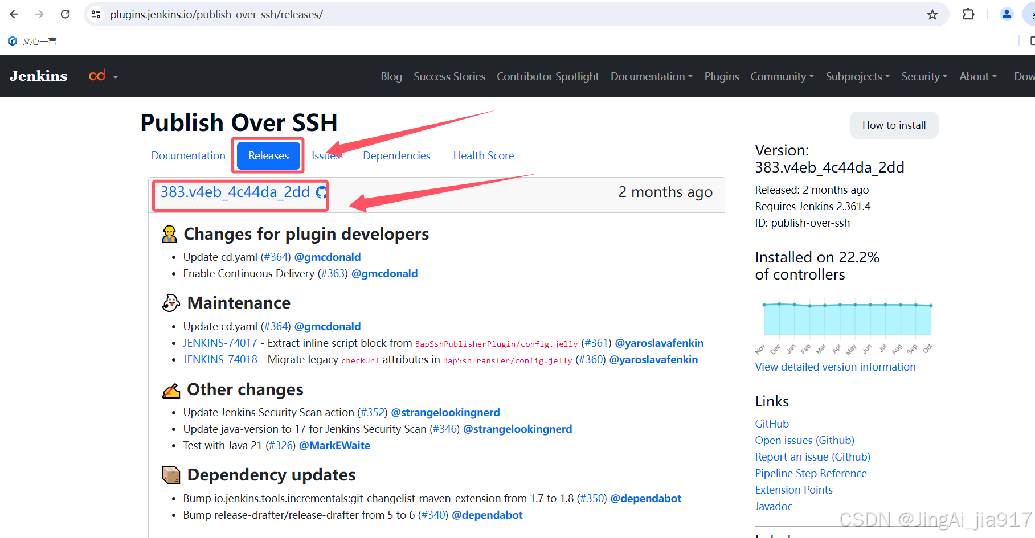Click View detailed version information link
The image size is (1035, 538).
[x=835, y=367]
